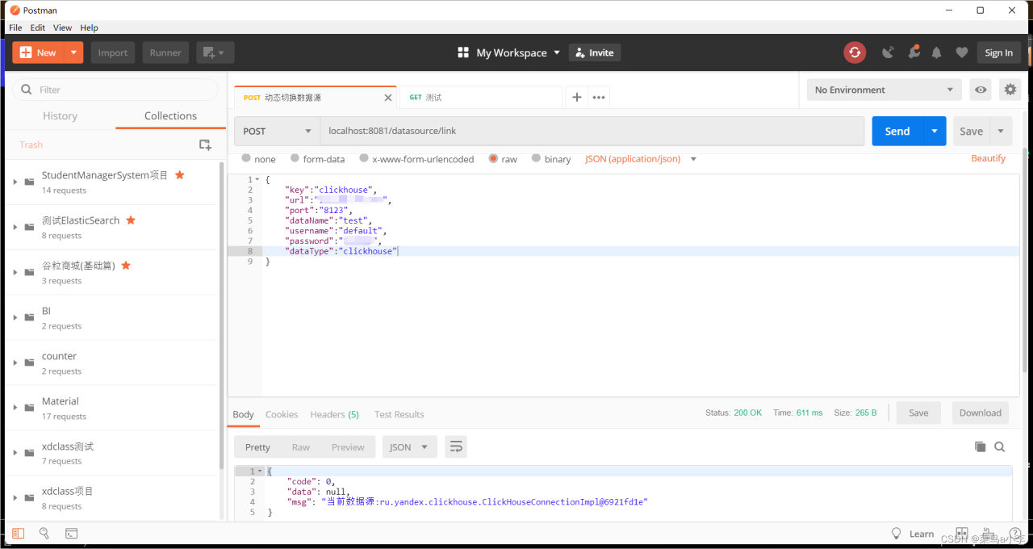Screen dimensions: 1033x549
Task: Open the View menu
Action: click(63, 27)
